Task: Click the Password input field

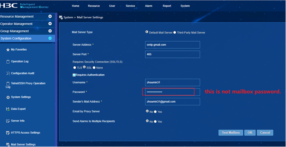Action: (173, 92)
